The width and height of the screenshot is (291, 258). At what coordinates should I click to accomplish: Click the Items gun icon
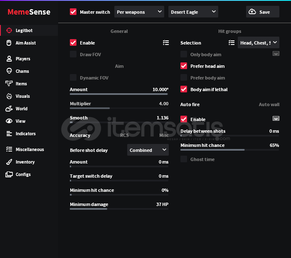click(x=9, y=83)
